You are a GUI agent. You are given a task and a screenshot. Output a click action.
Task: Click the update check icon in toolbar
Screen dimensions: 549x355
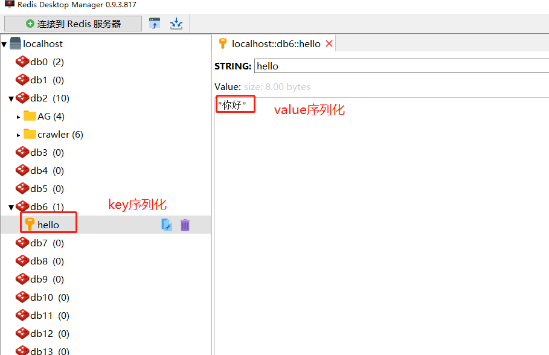coord(155,23)
